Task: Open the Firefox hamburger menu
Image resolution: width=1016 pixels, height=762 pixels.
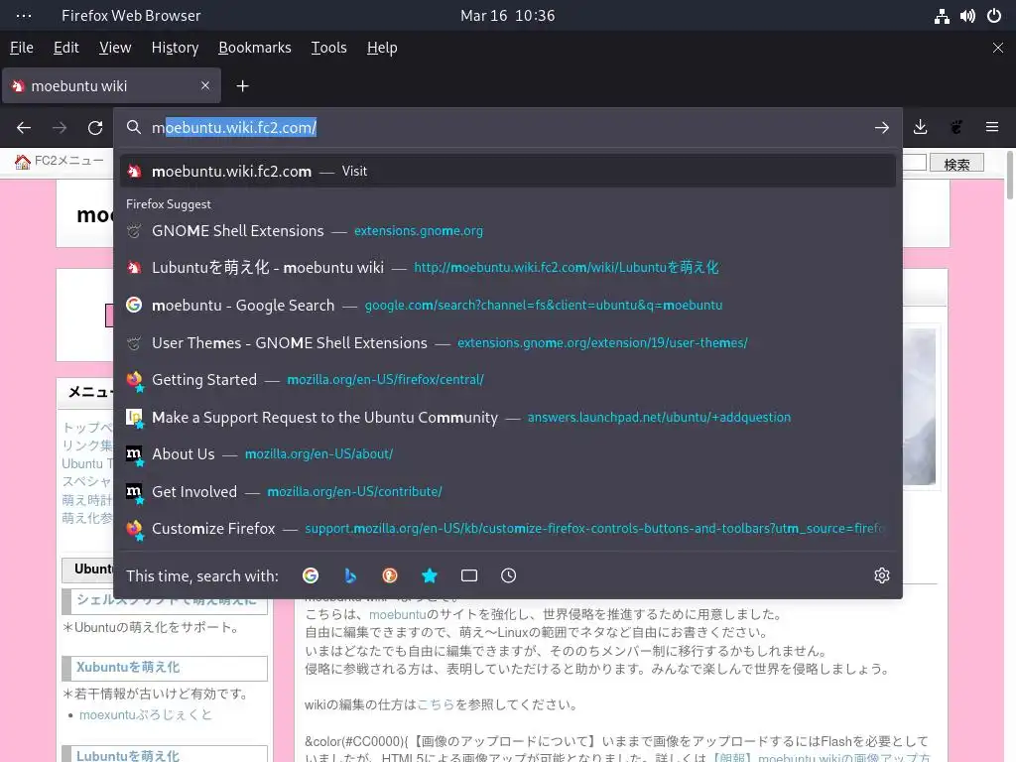Action: point(992,127)
